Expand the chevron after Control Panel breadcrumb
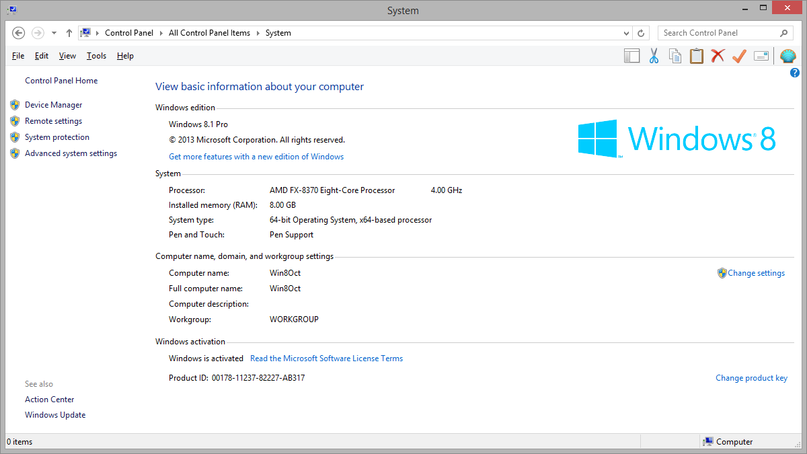 pos(161,33)
